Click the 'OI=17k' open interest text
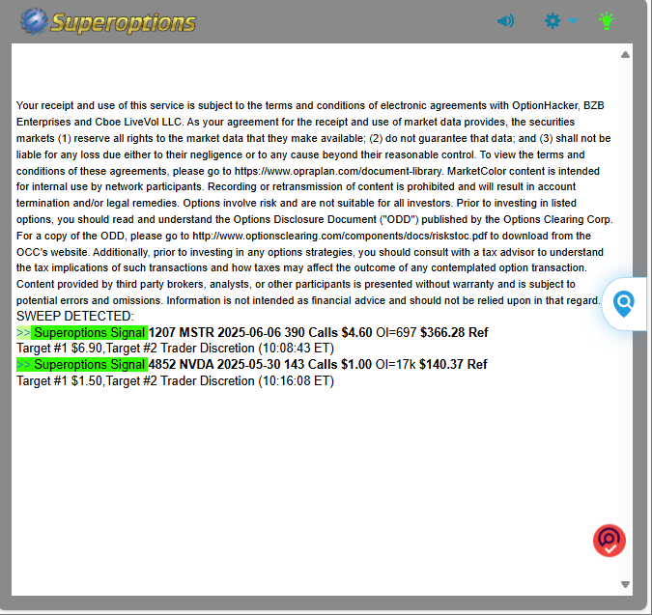The width and height of the screenshot is (652, 615). [x=395, y=364]
